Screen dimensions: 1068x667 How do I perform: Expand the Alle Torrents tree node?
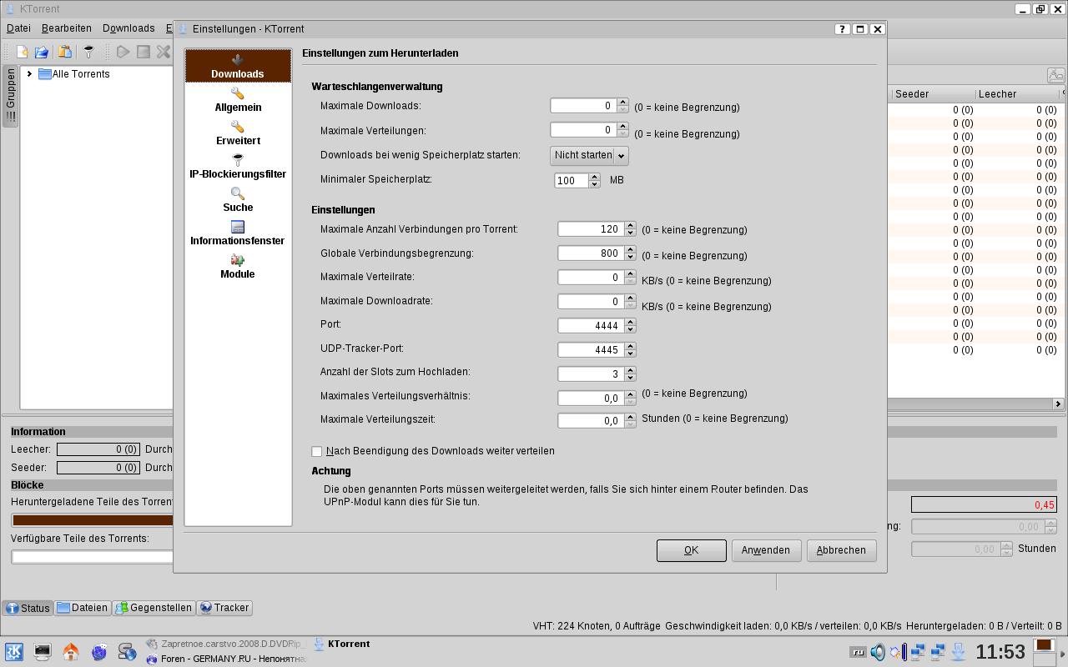tap(30, 74)
